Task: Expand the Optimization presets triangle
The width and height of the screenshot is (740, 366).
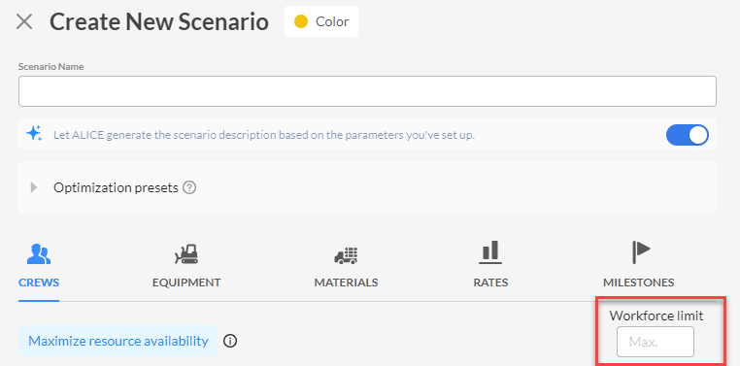Action: pyautogui.click(x=34, y=187)
